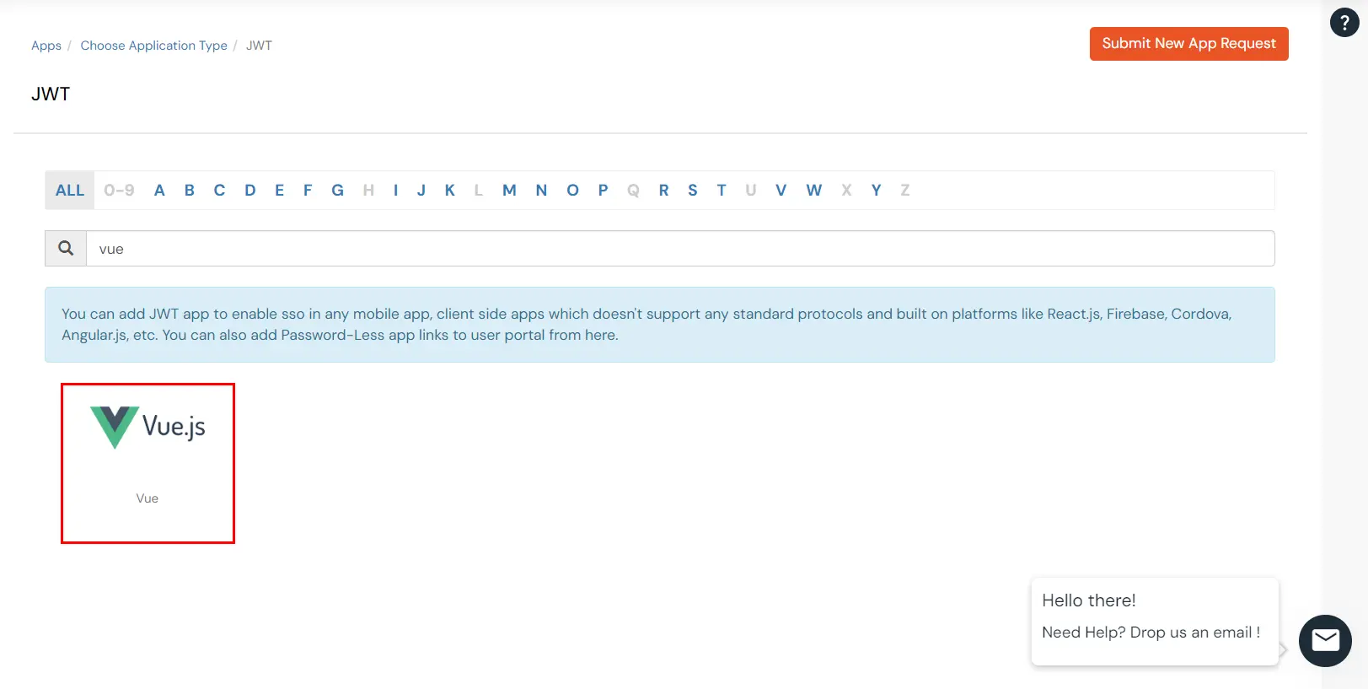Filter apps by letter F
1368x689 pixels.
[308, 191]
